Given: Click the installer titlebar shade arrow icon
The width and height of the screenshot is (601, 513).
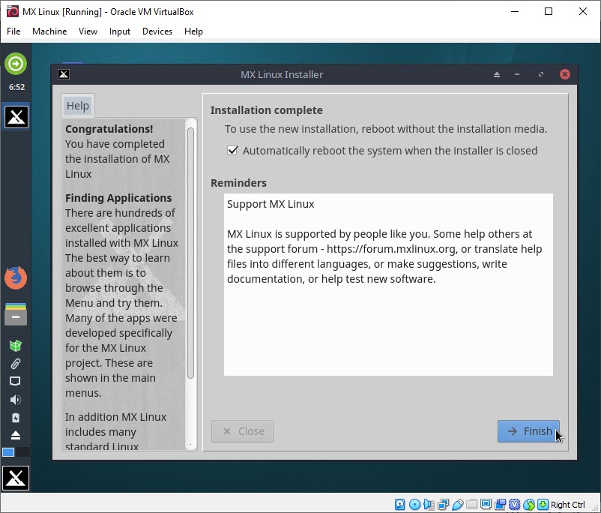Looking at the screenshot, I should click(x=497, y=74).
